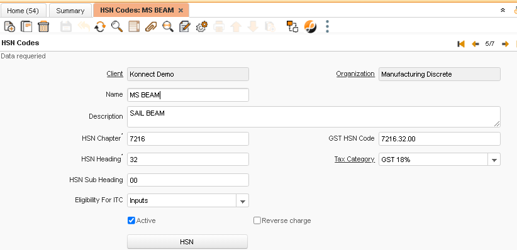The width and height of the screenshot is (517, 250).
Task: Go to the next record arrow
Action: [505, 44]
